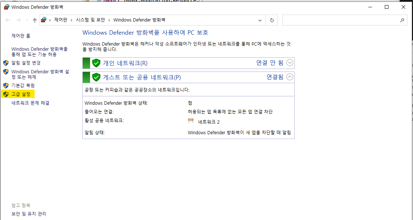Click green shield icon for 게스트 또는 공용 네트워크

96,77
